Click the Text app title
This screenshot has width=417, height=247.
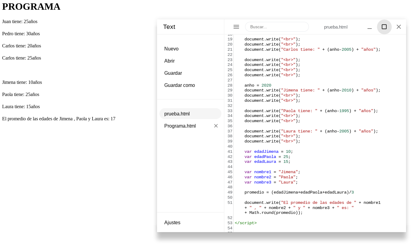(169, 27)
